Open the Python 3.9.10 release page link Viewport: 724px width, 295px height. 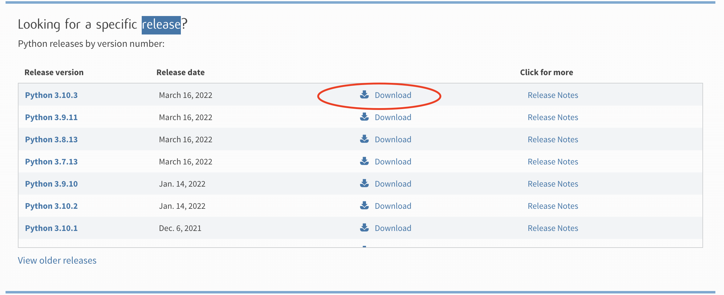pyautogui.click(x=51, y=184)
